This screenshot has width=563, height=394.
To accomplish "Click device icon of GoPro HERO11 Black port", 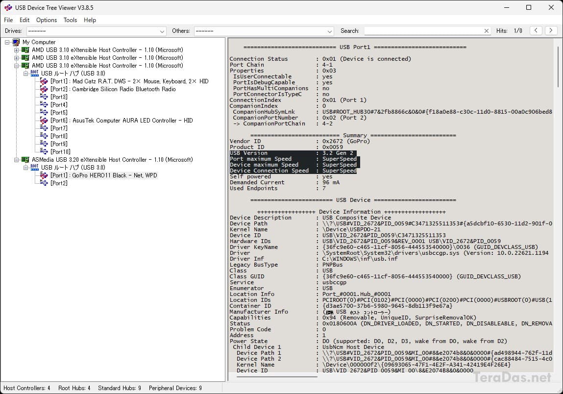I will (44, 175).
